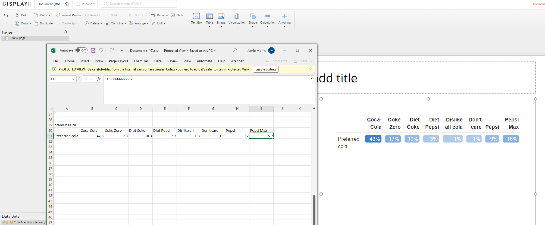Click the Excel formula bar input
The height and width of the screenshot is (225, 545).
click(x=209, y=90)
